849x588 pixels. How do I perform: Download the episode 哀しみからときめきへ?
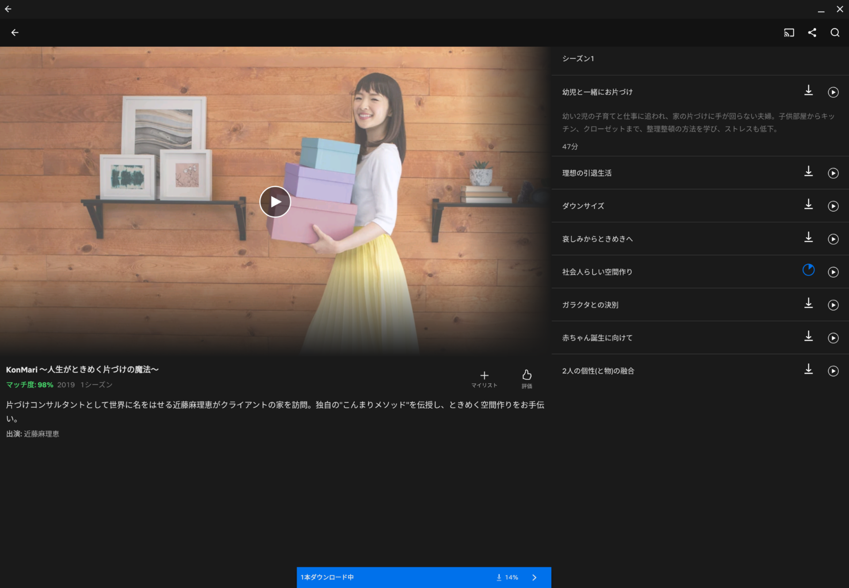point(809,238)
